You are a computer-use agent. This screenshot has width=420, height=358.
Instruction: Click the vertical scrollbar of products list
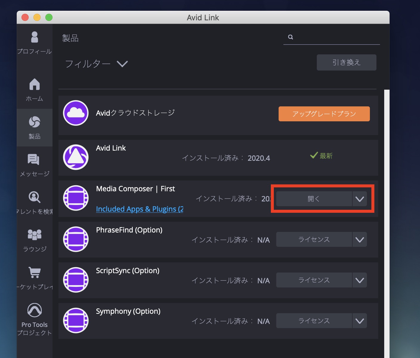pos(387,224)
